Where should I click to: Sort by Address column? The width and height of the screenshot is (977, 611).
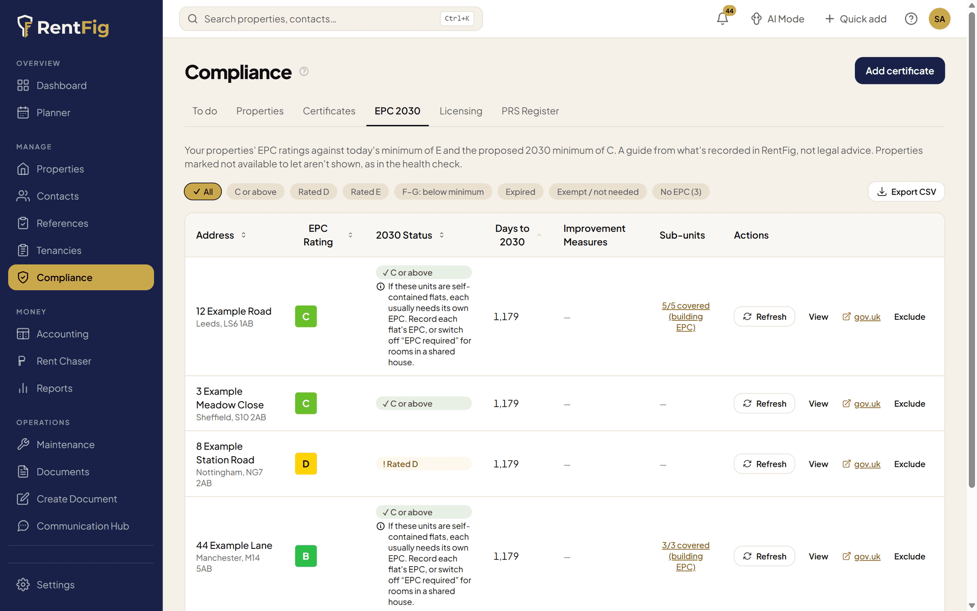click(221, 235)
